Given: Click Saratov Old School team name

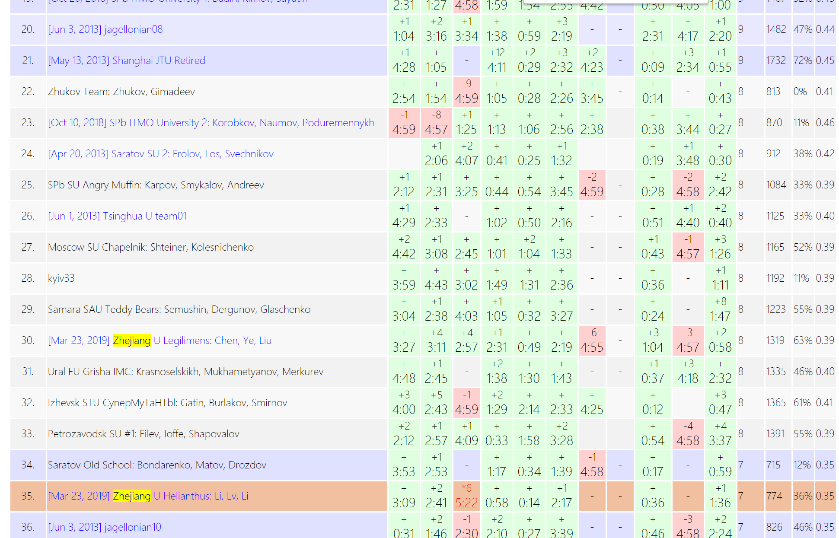Looking at the screenshot, I should (157, 465).
